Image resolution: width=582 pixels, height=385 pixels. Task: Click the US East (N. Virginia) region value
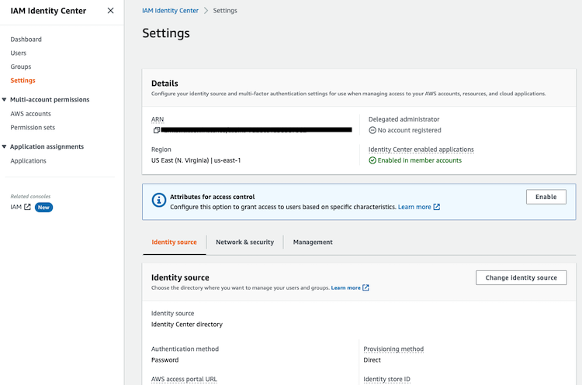tap(196, 160)
